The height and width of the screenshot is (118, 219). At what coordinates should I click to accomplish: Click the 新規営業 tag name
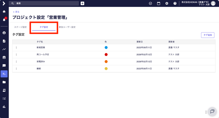(41, 48)
